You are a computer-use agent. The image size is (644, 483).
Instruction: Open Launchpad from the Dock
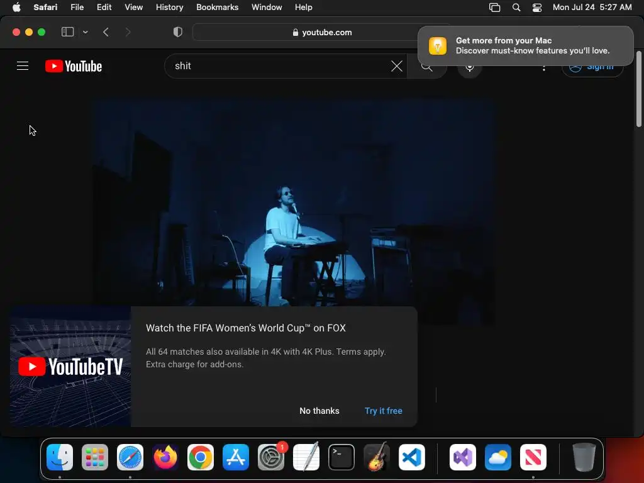click(x=95, y=457)
